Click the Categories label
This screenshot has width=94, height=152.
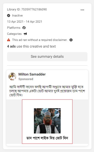click(14, 34)
